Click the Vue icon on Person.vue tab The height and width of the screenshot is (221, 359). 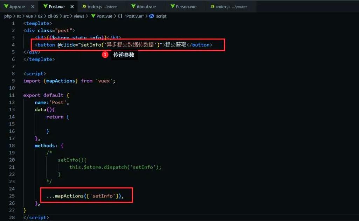click(x=173, y=6)
